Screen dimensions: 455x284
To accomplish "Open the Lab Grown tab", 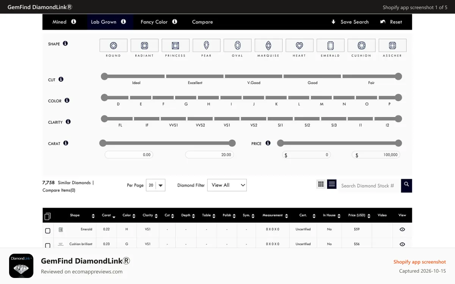I will pyautogui.click(x=104, y=22).
